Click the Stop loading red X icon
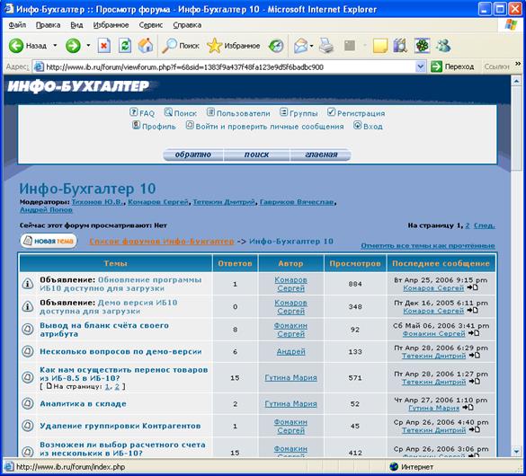This screenshot has height=476, width=526. [104, 46]
